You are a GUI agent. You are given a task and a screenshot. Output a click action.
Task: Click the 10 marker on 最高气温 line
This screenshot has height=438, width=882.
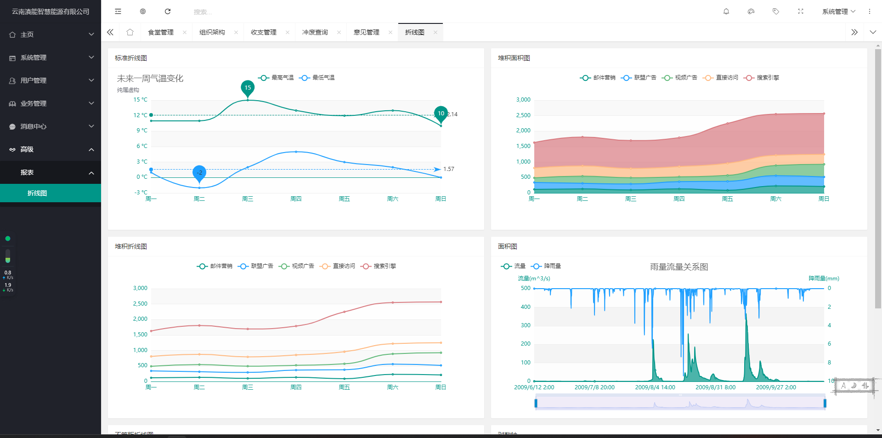[x=441, y=114]
